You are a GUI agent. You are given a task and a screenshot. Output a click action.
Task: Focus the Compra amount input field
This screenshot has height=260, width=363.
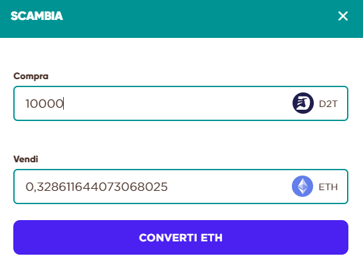181,103
